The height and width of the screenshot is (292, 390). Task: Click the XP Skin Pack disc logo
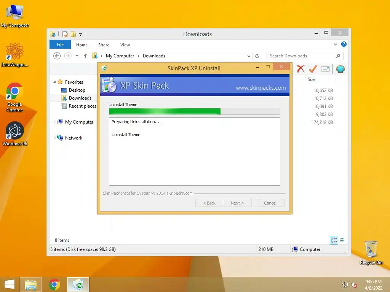(x=109, y=85)
